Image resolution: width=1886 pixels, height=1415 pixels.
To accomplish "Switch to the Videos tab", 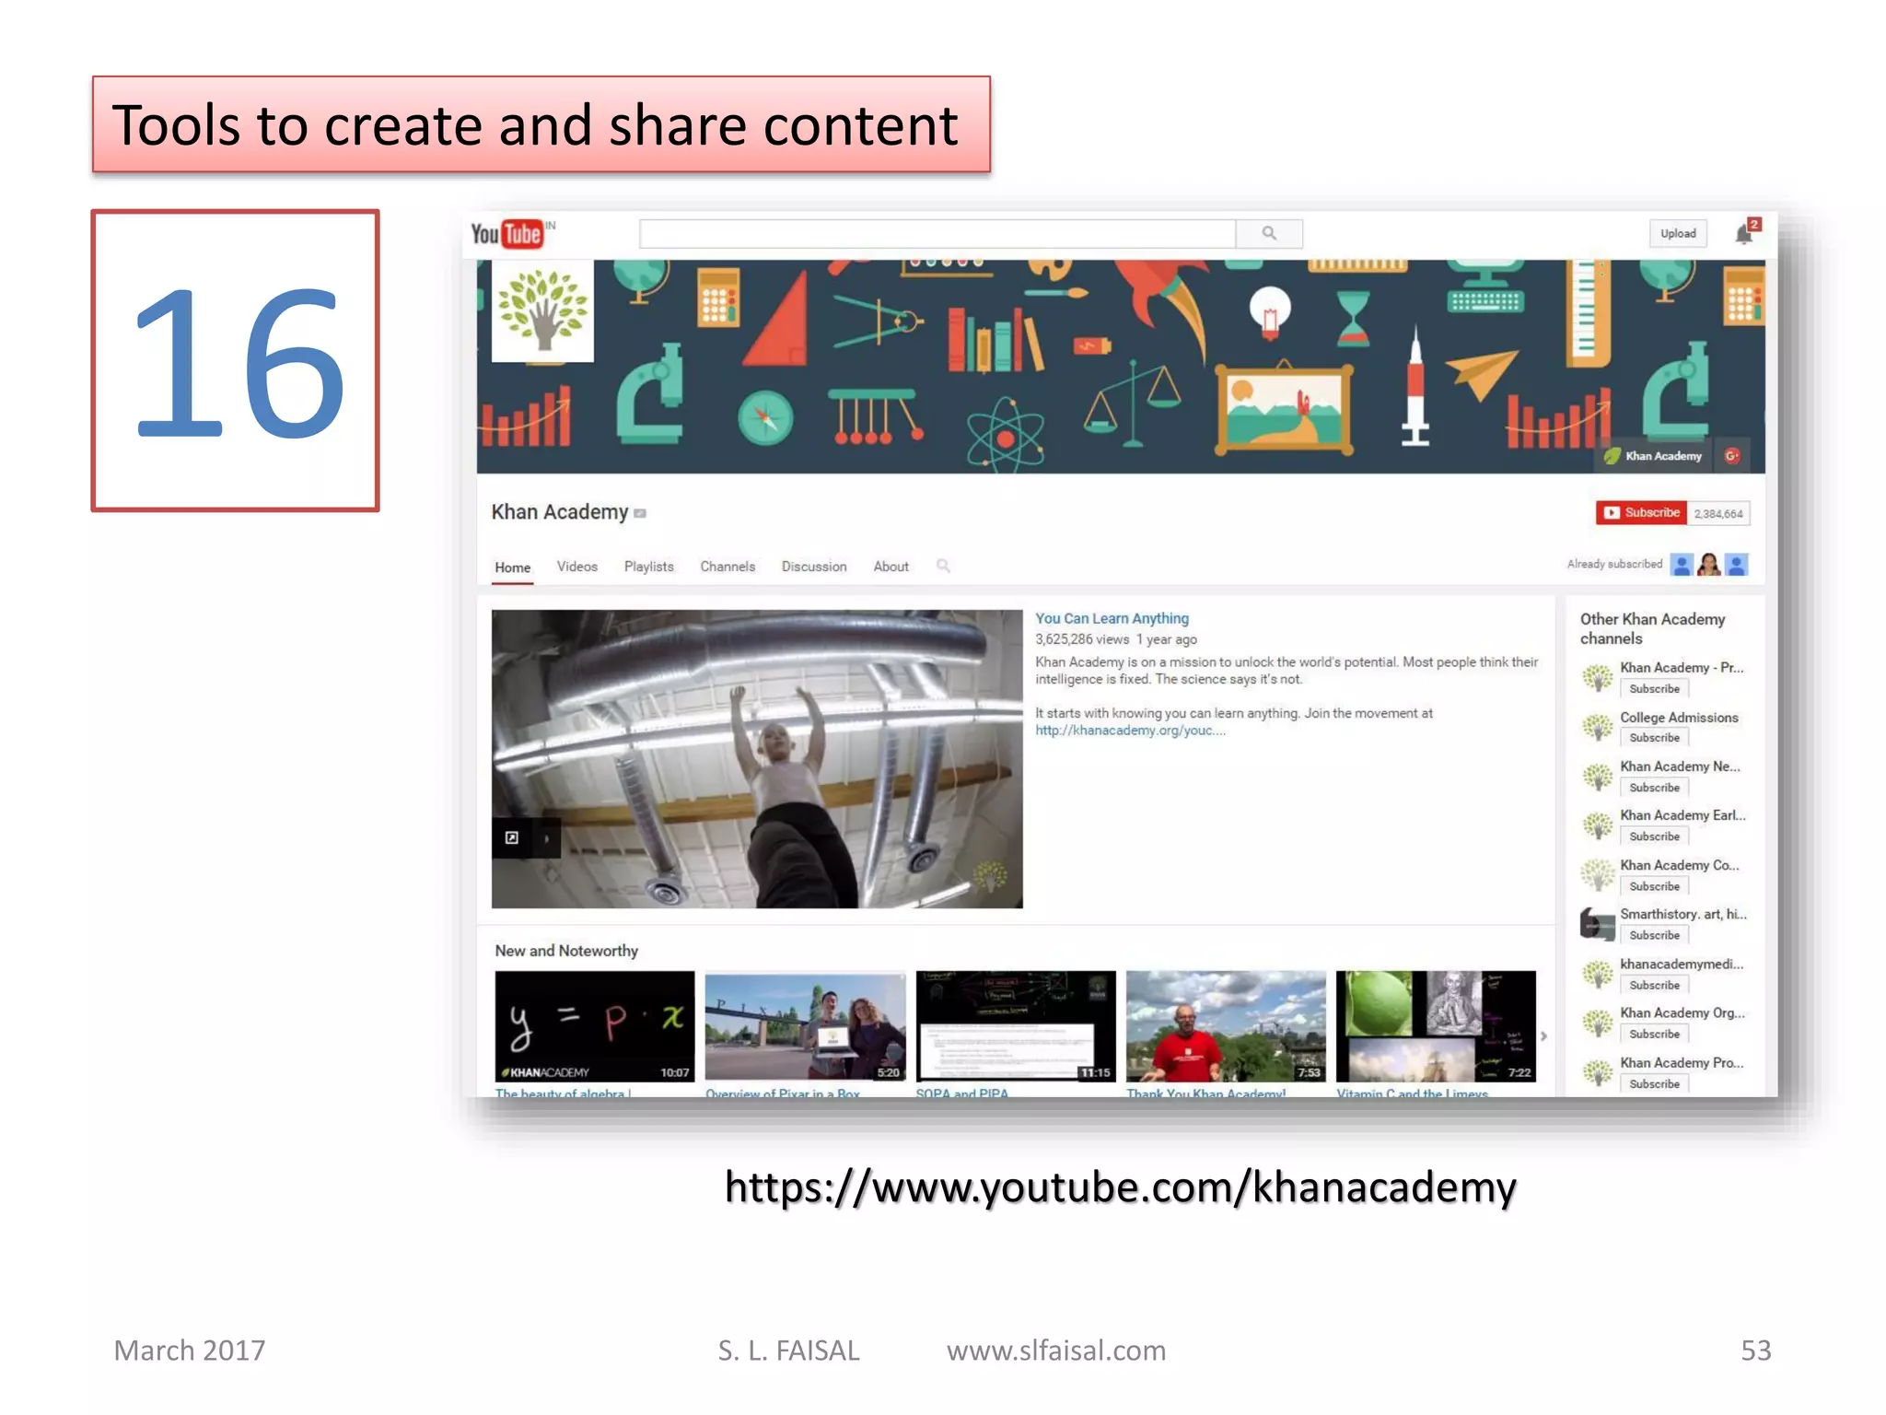I will (x=577, y=567).
